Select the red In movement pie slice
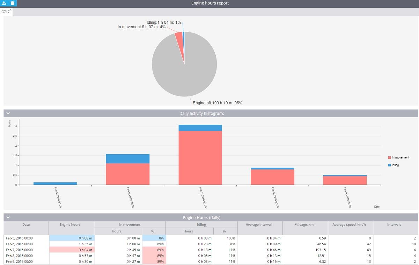This screenshot has width=419, height=265. [179, 42]
